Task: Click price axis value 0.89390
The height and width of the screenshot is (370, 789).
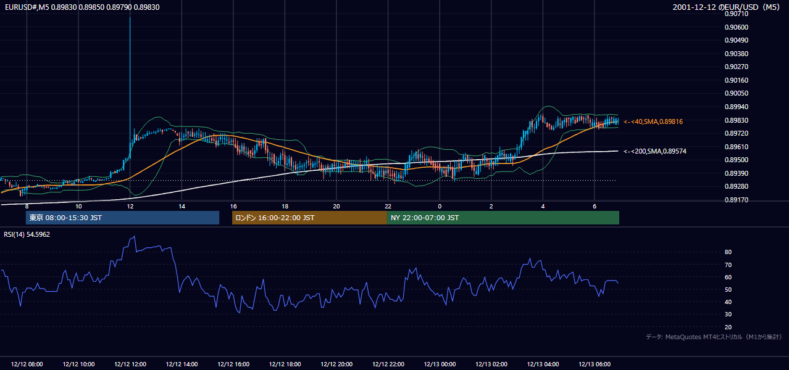Action: click(737, 173)
